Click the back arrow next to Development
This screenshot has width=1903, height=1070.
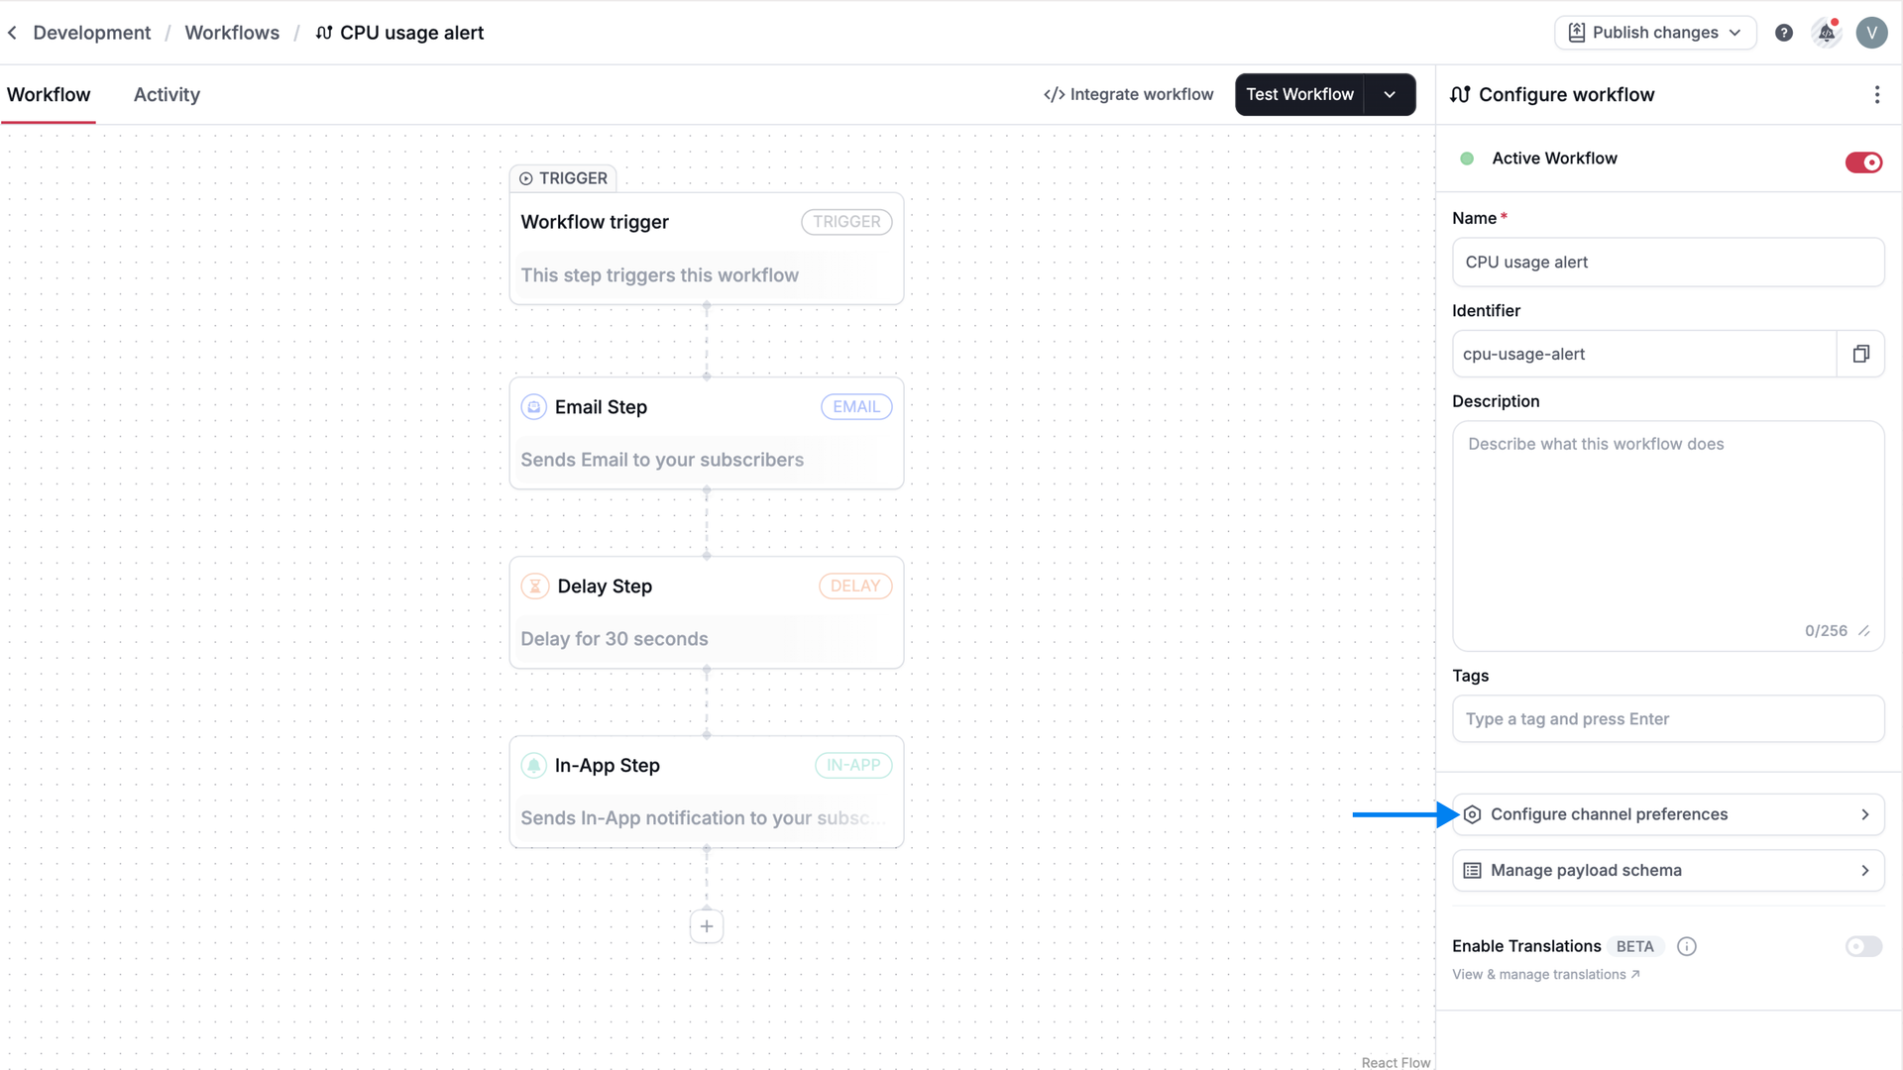[12, 32]
